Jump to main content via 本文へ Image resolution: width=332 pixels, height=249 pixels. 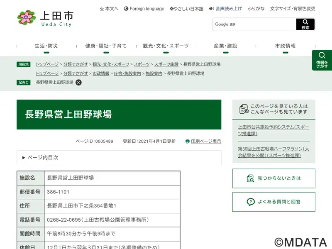point(109,9)
